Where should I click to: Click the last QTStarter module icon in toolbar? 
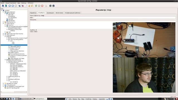pos(53,6)
